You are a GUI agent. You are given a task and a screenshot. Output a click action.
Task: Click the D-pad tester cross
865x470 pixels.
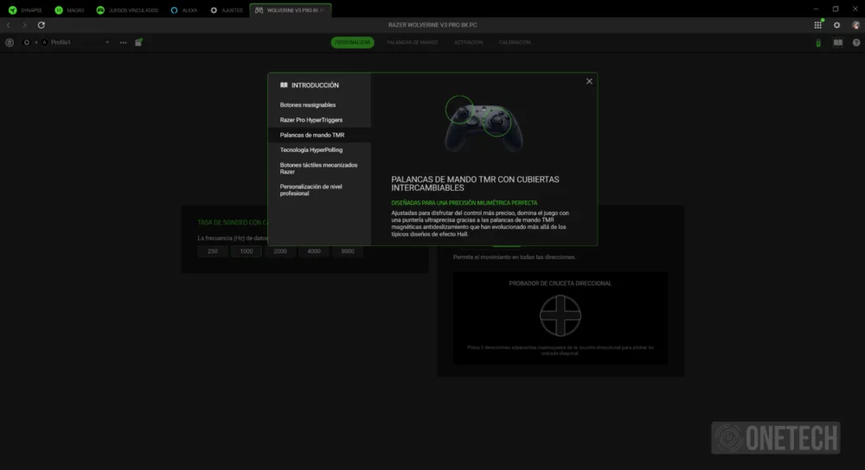coord(560,315)
